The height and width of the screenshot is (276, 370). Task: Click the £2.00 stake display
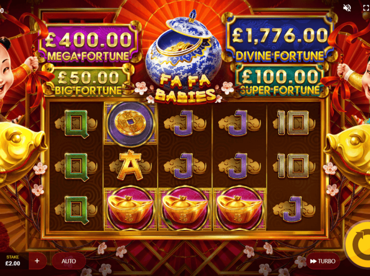[x=13, y=261]
